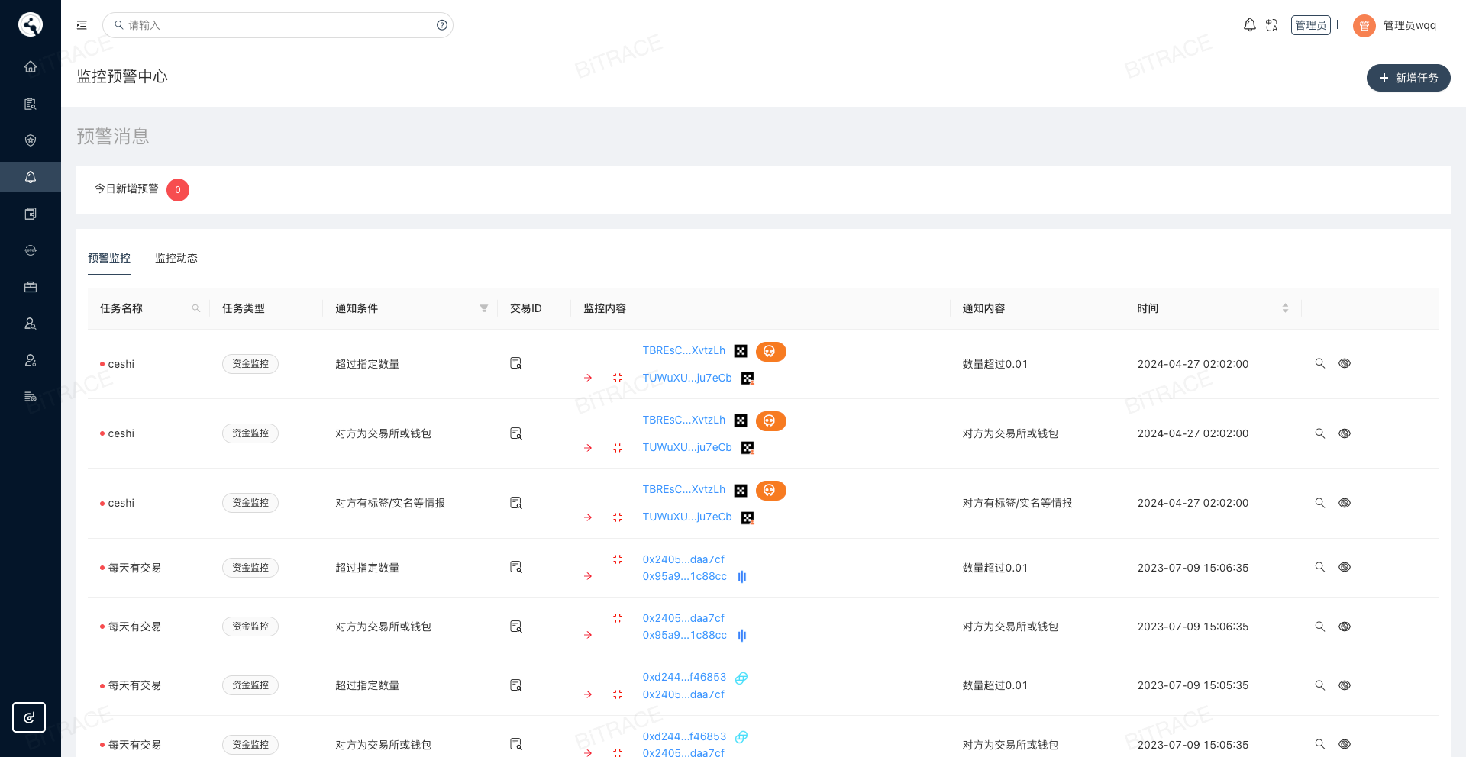The width and height of the screenshot is (1466, 757).
Task: Click magnifier action for 15:06:35 超过指定数量 row
Action: pos(1319,567)
